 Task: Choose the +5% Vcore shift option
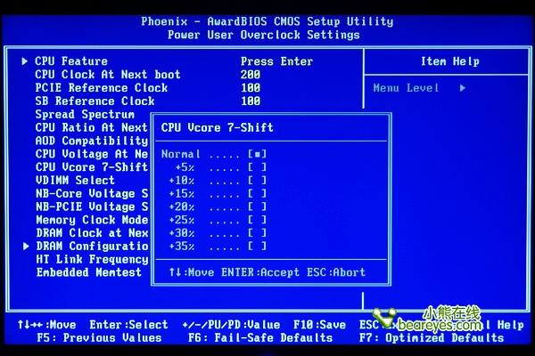point(258,167)
